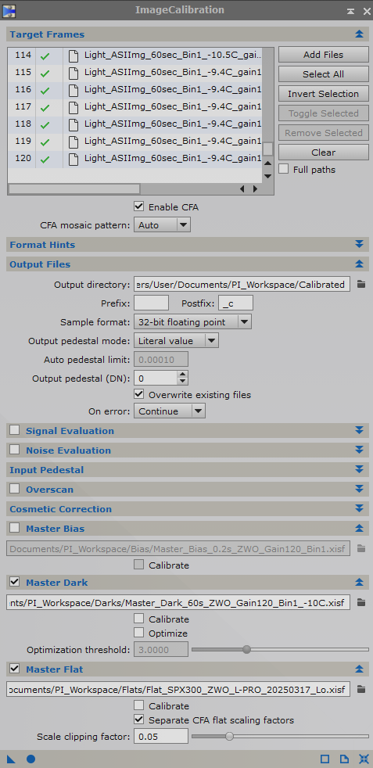Open the documentation browser icon
Image resolution: width=373 pixels, height=768 pixels.
pyautogui.click(x=345, y=759)
